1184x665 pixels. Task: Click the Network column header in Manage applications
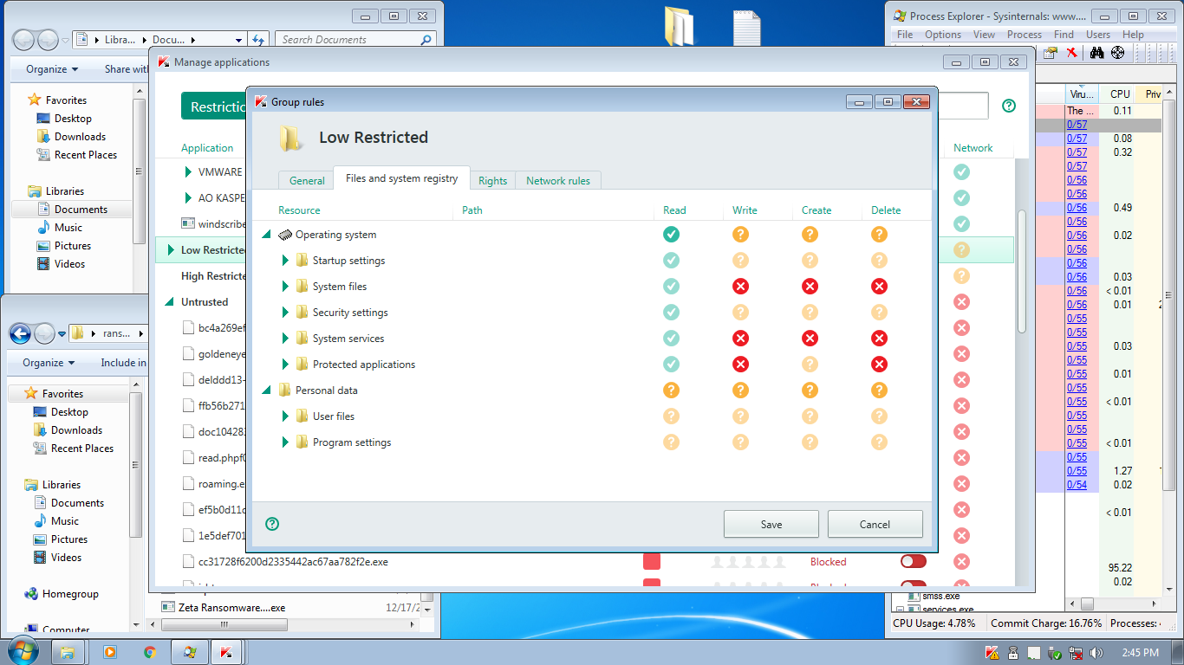click(973, 148)
